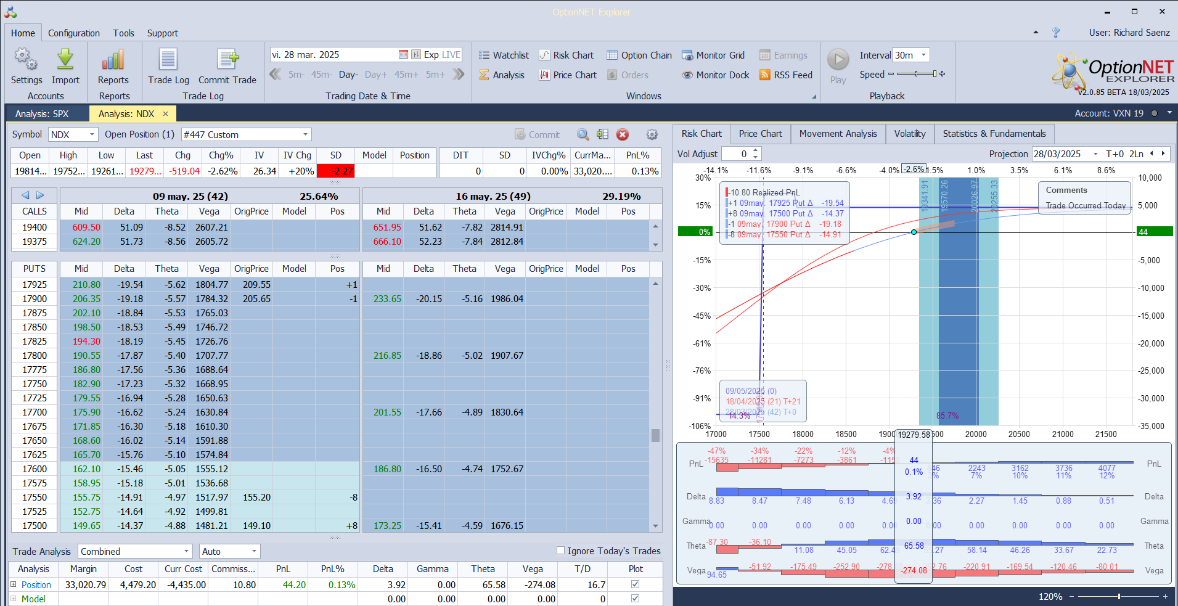Increase the Vol Adjust spinner value

(756, 150)
